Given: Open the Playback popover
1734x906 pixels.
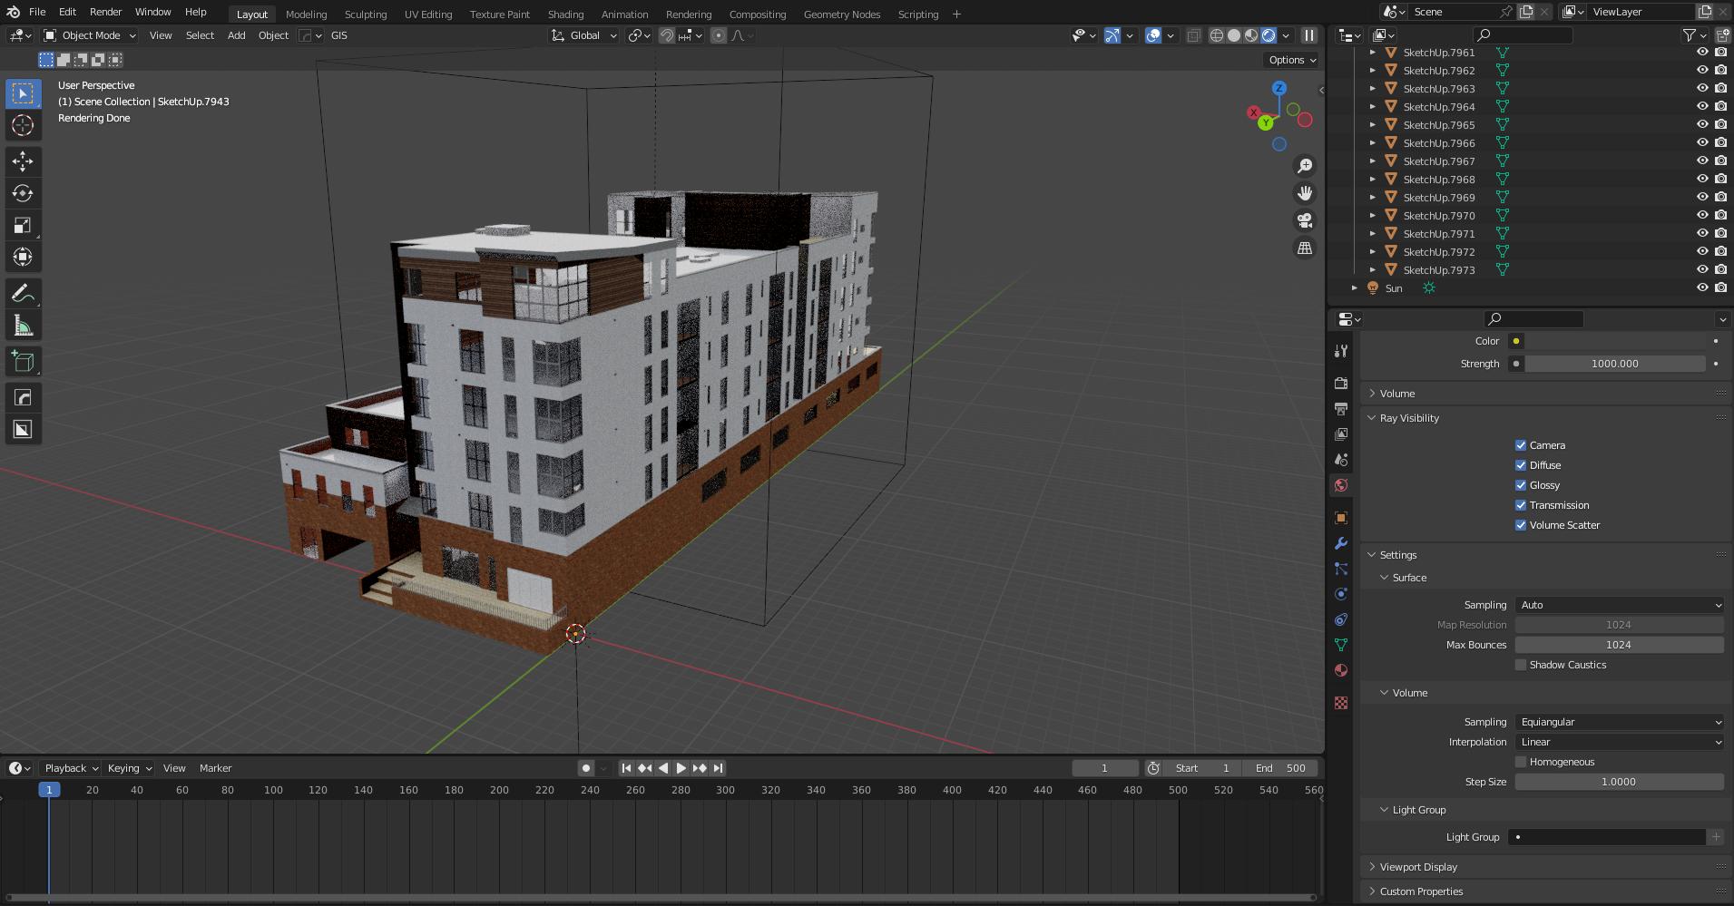Looking at the screenshot, I should [x=71, y=768].
